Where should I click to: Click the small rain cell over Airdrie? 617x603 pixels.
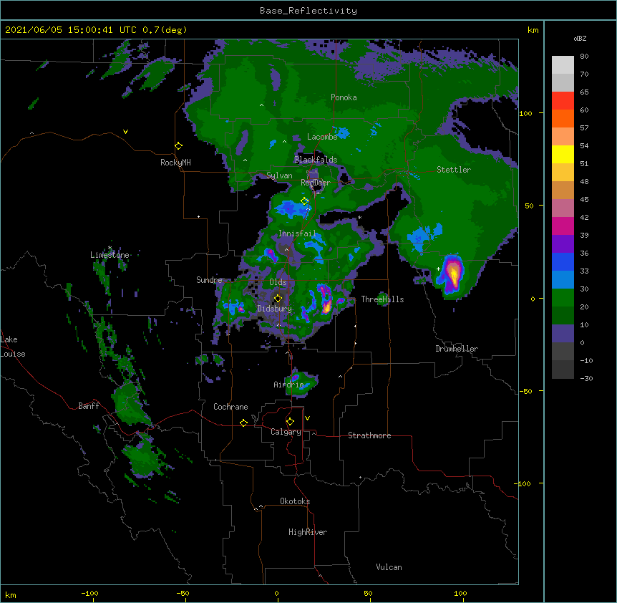(x=302, y=382)
